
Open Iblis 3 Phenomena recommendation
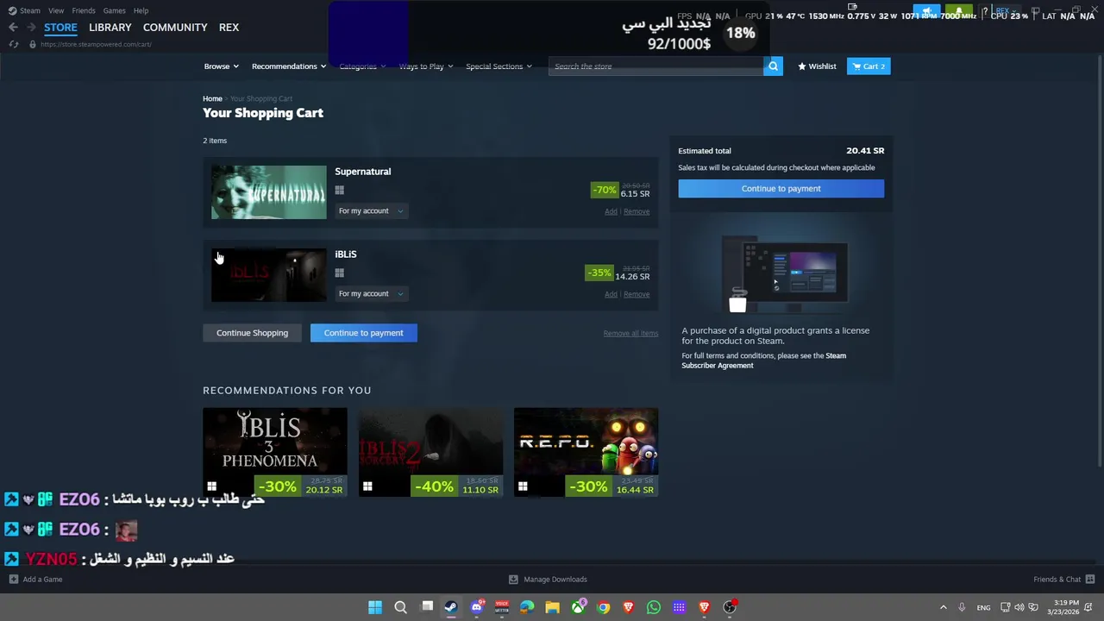pos(275,452)
